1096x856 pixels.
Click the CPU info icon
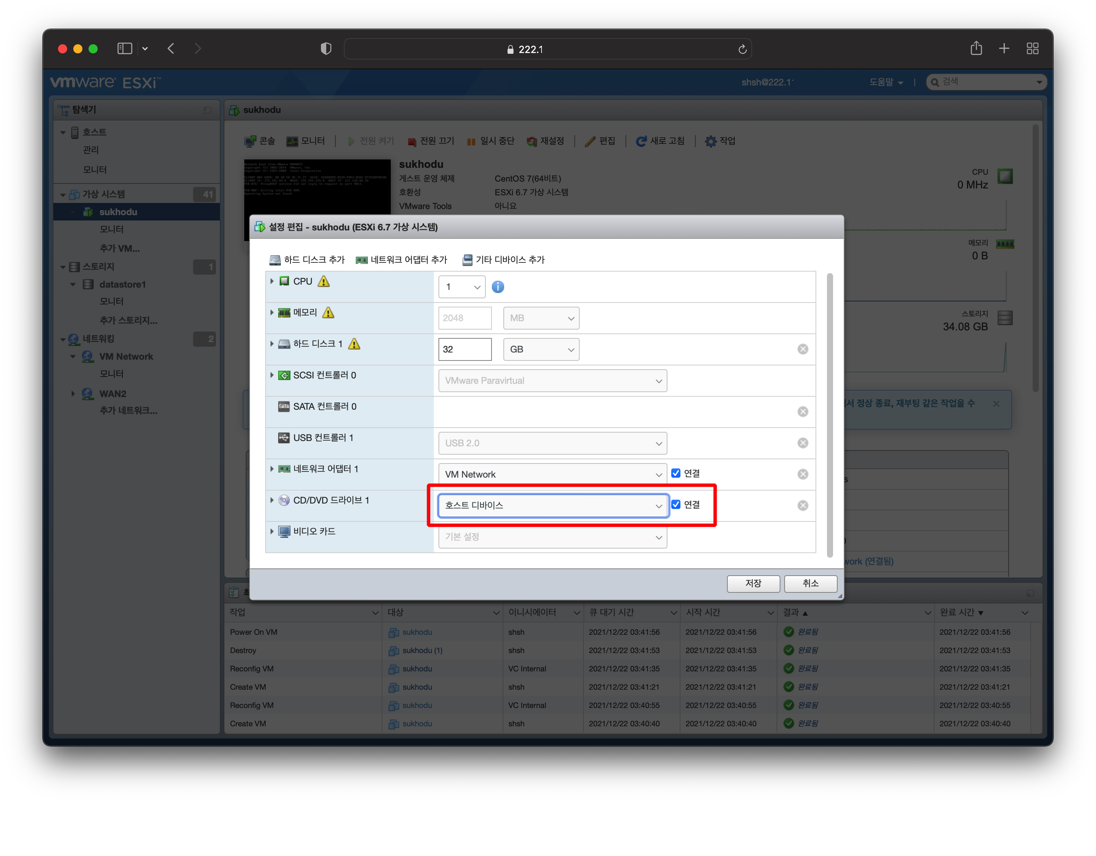[497, 286]
